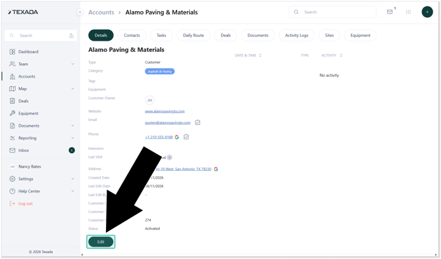Screen dimensions: 441x259
Task: Click the building icon in sidebar search
Action: (71, 35)
